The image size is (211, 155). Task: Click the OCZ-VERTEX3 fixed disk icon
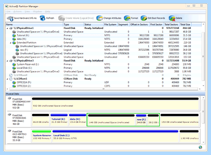(x=9, y=131)
